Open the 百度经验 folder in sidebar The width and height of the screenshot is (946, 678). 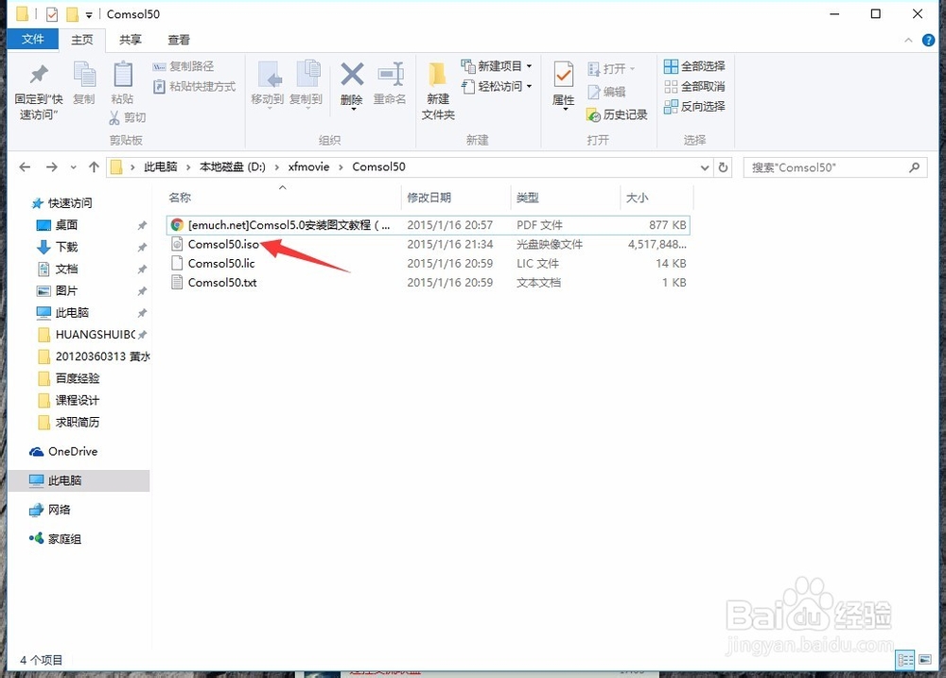tap(78, 378)
